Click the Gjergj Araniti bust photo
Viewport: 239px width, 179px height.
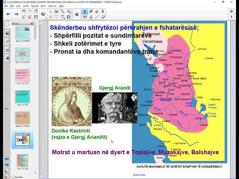[x=115, y=108]
